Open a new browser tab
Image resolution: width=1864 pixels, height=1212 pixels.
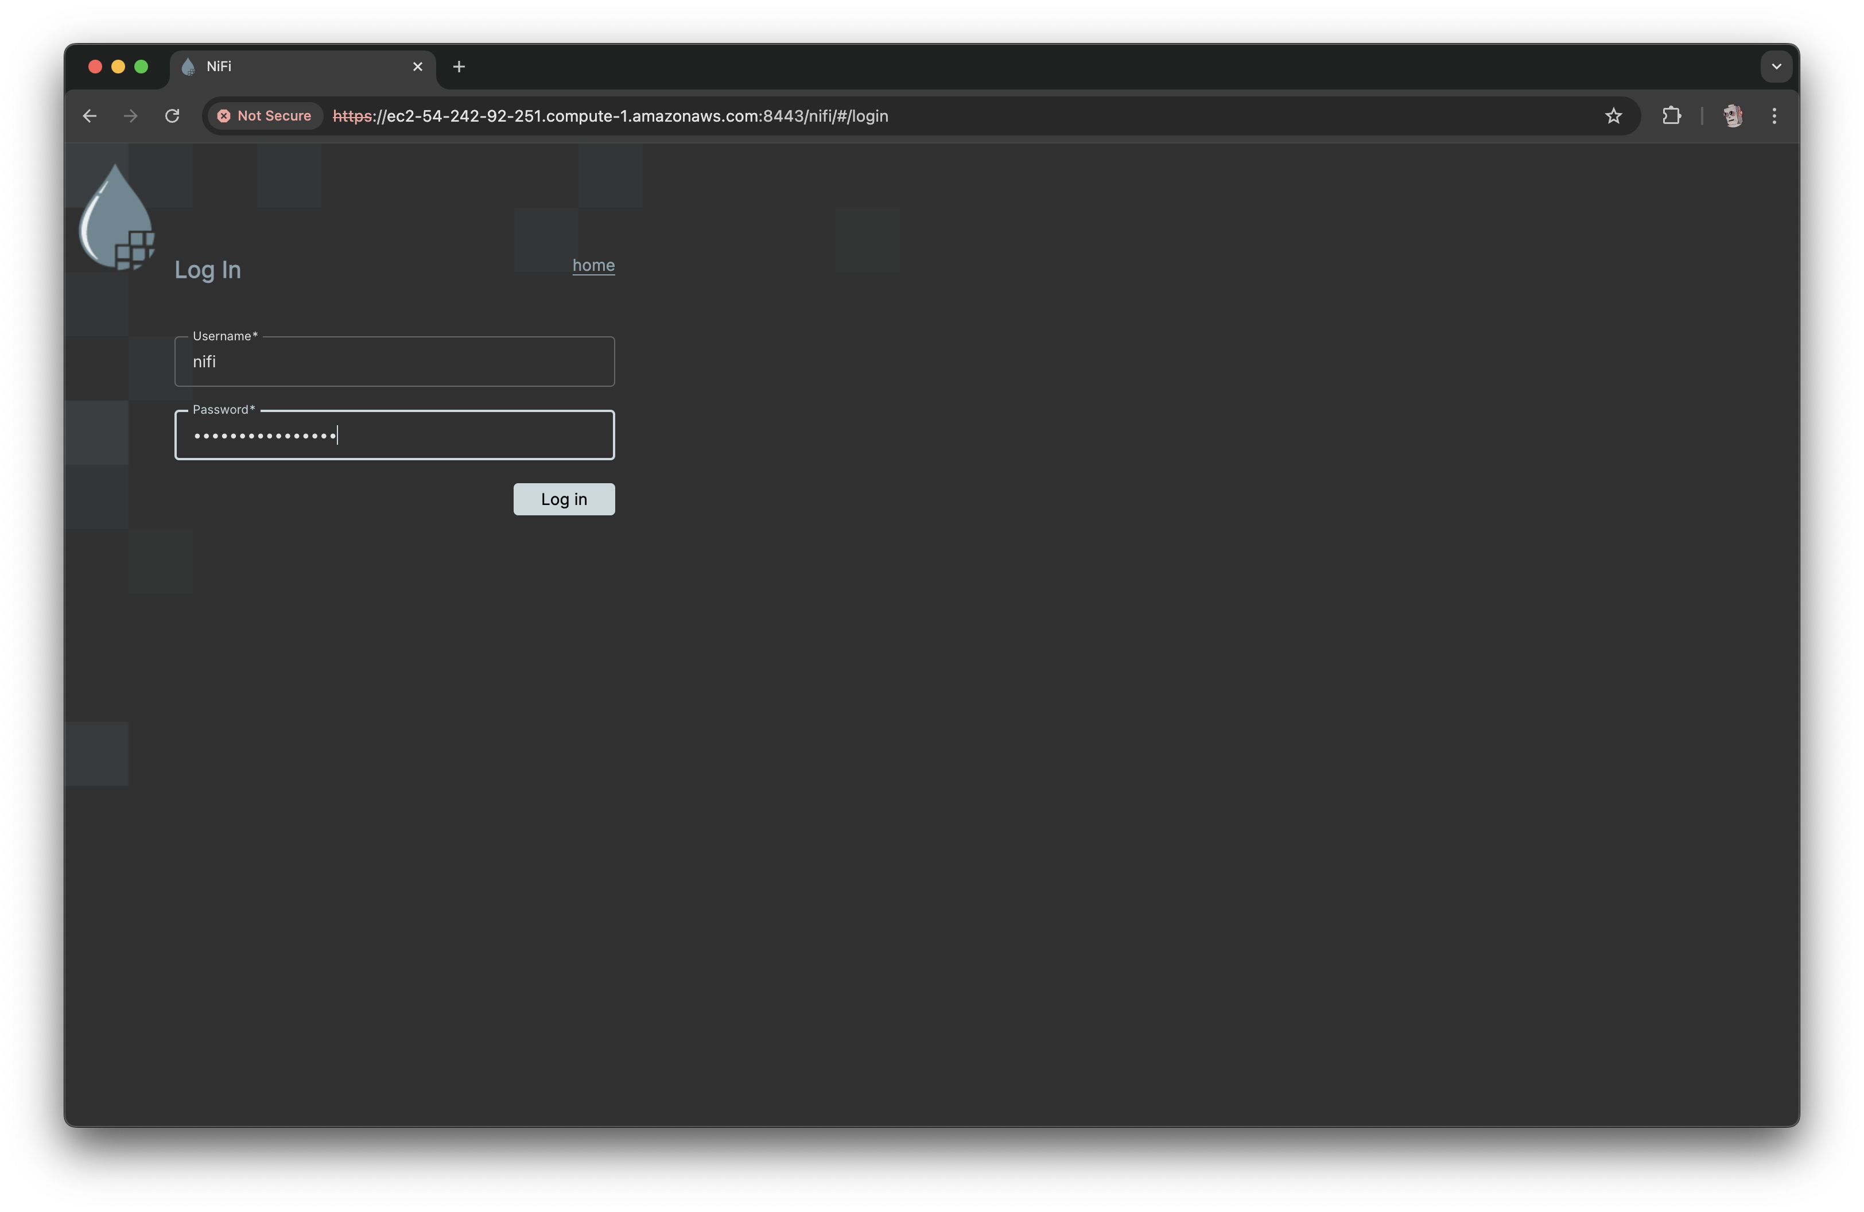(459, 67)
